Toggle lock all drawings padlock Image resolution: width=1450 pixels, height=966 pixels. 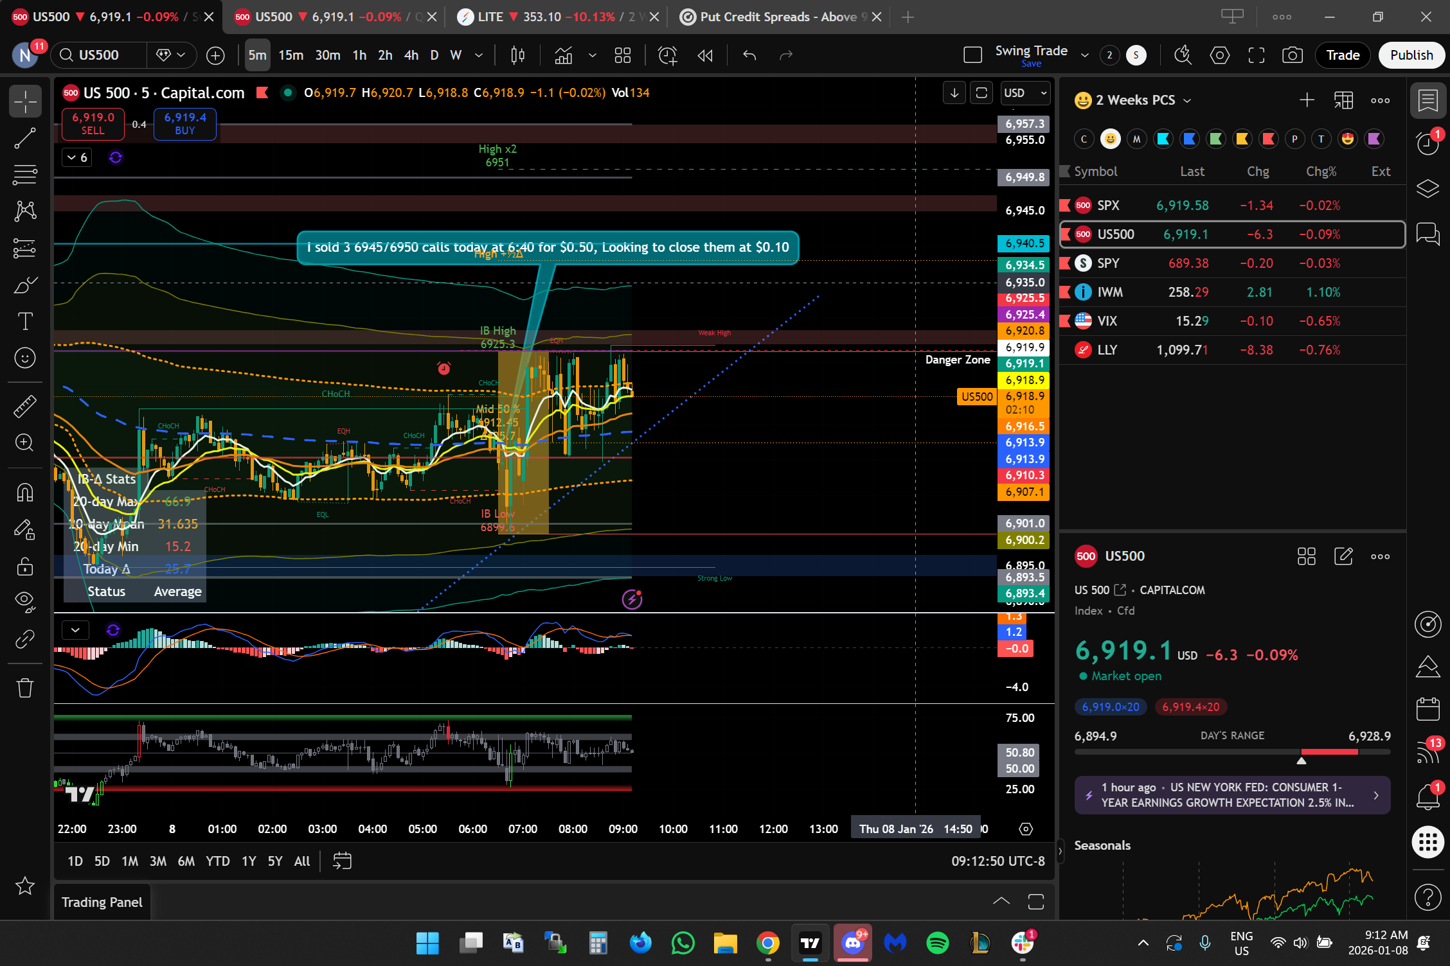tap(25, 566)
